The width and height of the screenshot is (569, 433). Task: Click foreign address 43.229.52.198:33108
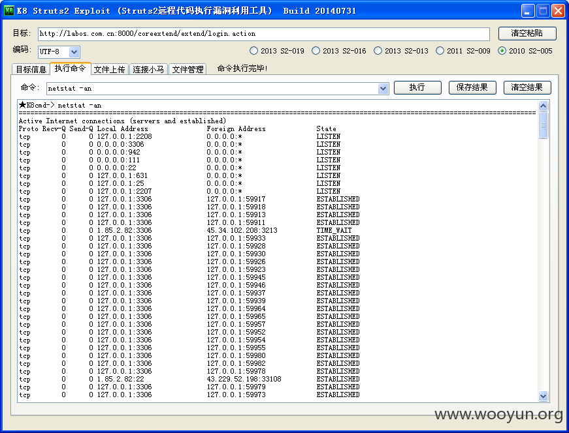click(x=244, y=379)
